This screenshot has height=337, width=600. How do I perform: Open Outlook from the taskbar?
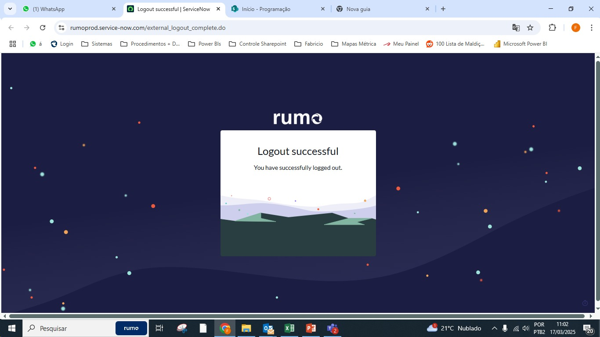[x=268, y=328]
